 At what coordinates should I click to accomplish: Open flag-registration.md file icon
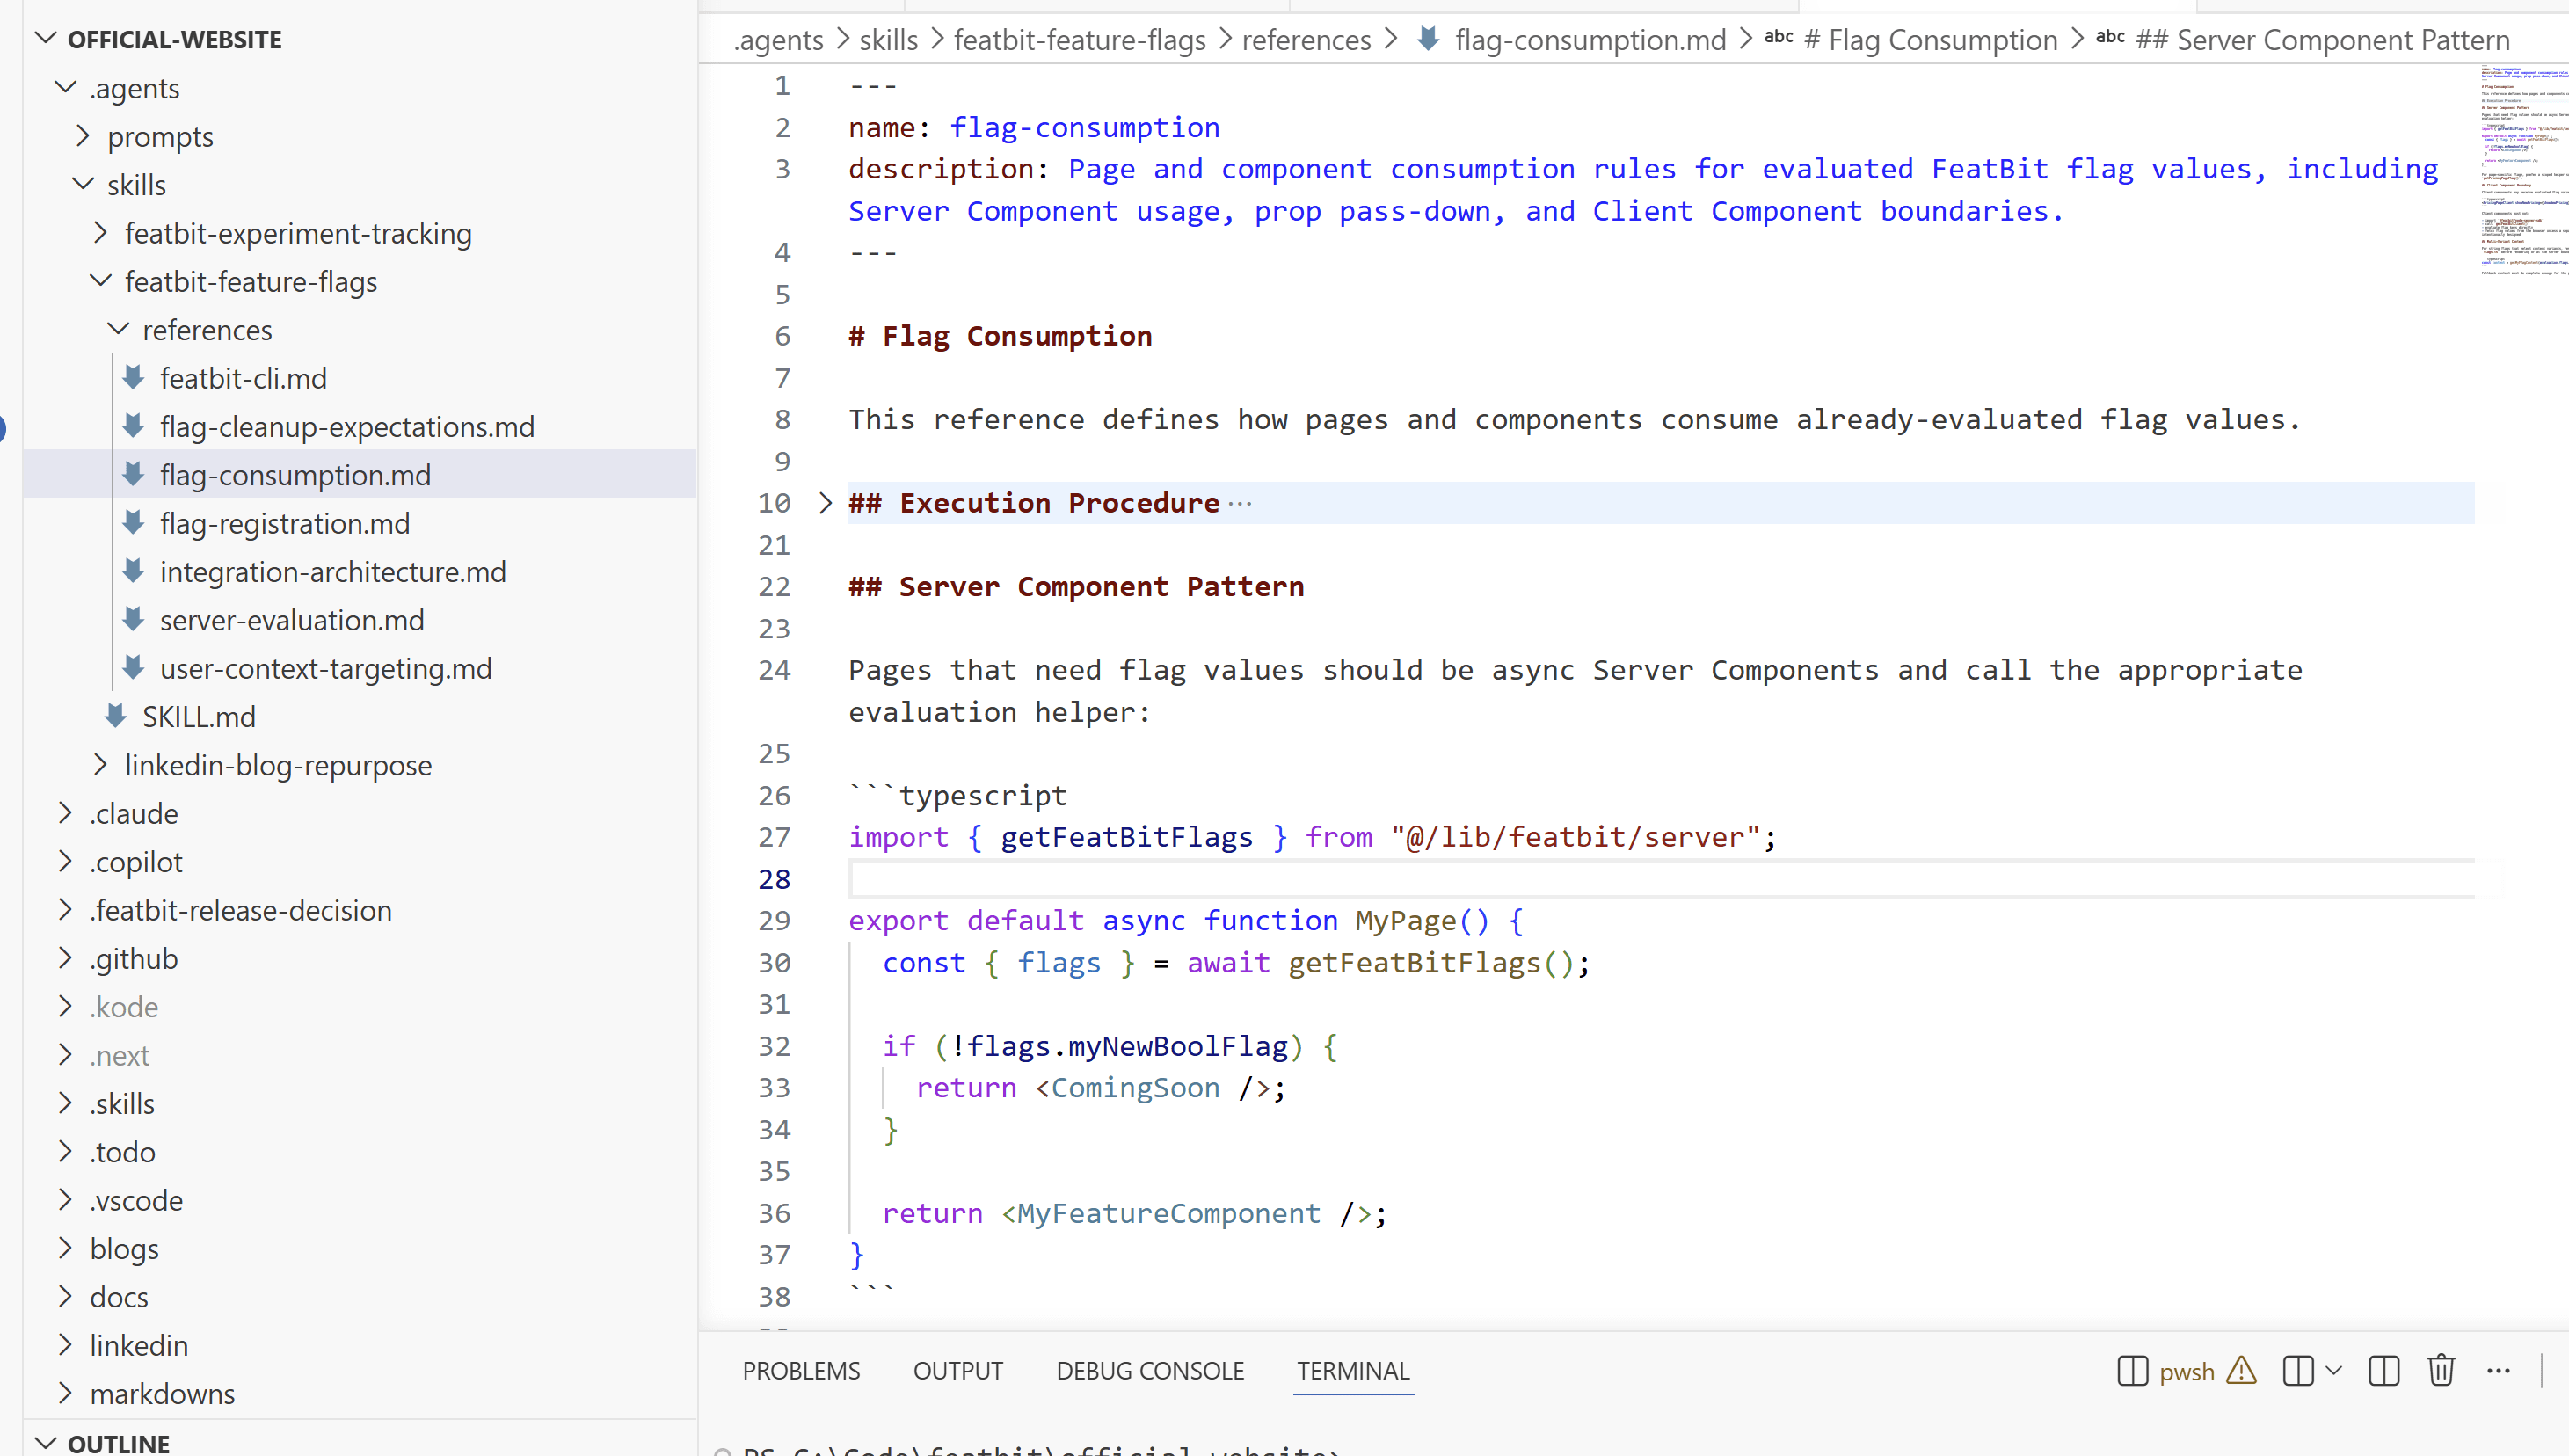coord(134,523)
